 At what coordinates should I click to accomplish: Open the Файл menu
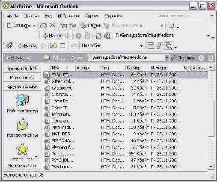pyautogui.click(x=13, y=16)
